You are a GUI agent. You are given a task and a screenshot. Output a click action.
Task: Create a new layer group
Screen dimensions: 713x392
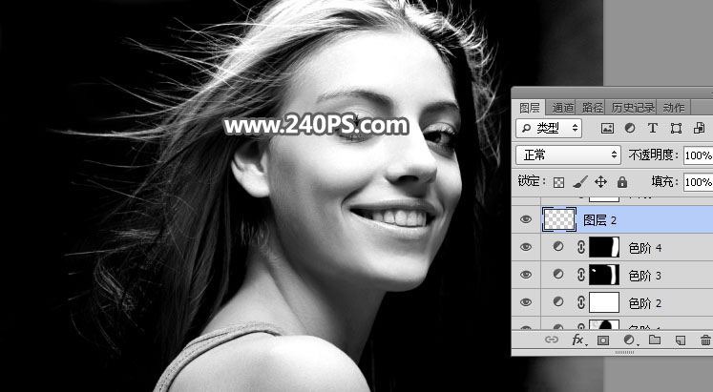(655, 340)
